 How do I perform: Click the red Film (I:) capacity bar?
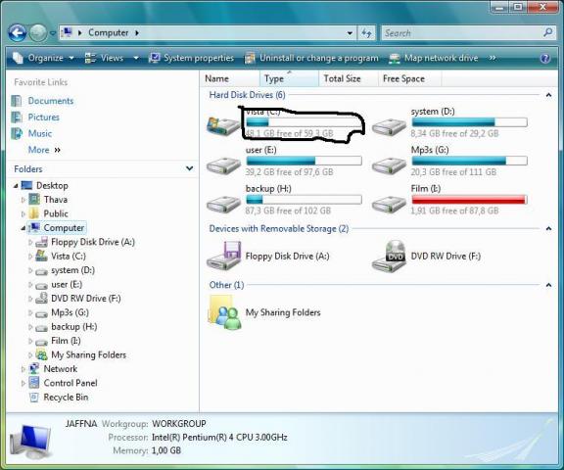tap(469, 200)
